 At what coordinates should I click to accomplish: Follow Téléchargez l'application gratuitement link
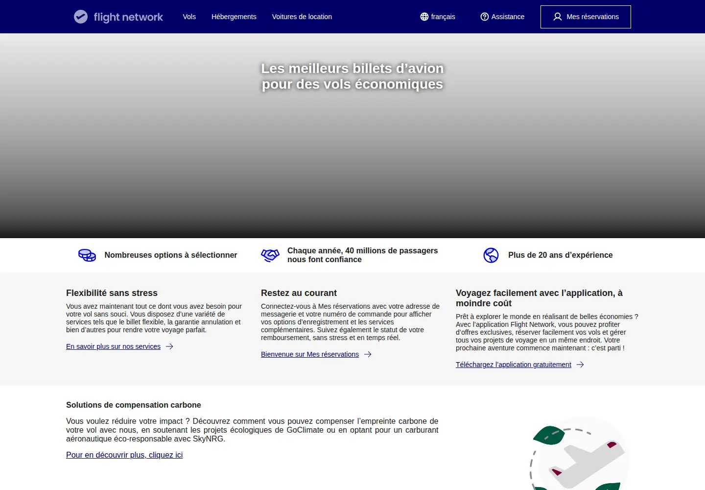point(514,365)
